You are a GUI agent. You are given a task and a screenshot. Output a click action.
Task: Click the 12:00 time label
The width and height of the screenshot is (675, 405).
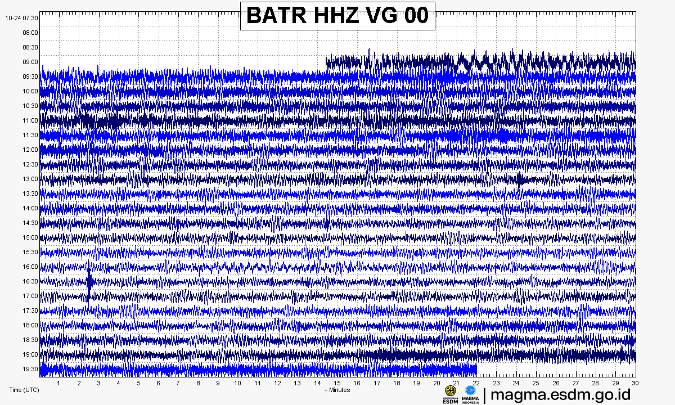tap(30, 150)
